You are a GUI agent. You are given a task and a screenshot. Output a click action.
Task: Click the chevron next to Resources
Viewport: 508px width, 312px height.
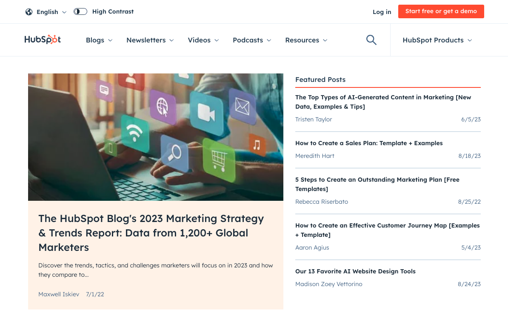click(325, 40)
